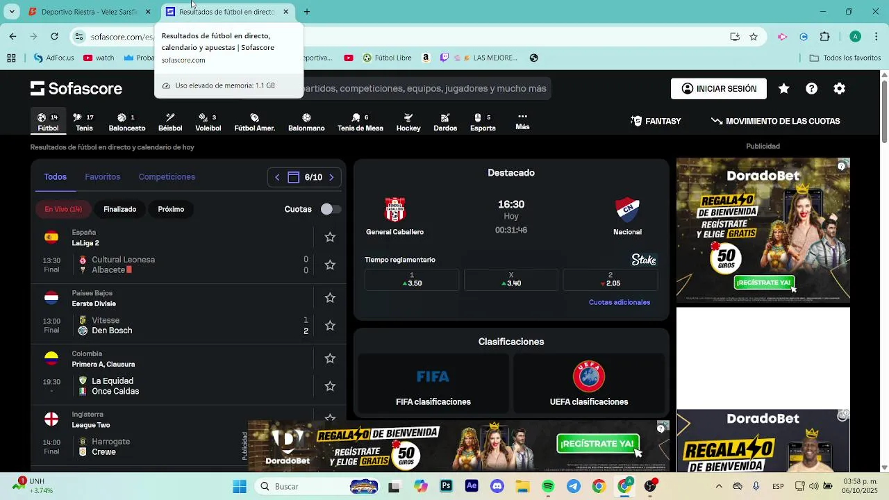Open General Caballero team crest
Viewport: 889px width, 500px height.
click(395, 209)
